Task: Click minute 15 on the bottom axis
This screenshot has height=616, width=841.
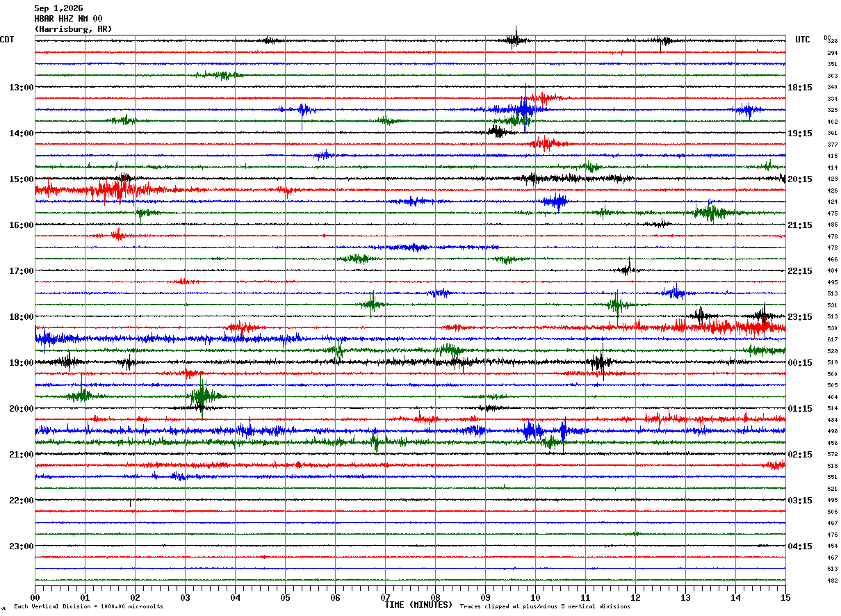Action: pyautogui.click(x=785, y=597)
